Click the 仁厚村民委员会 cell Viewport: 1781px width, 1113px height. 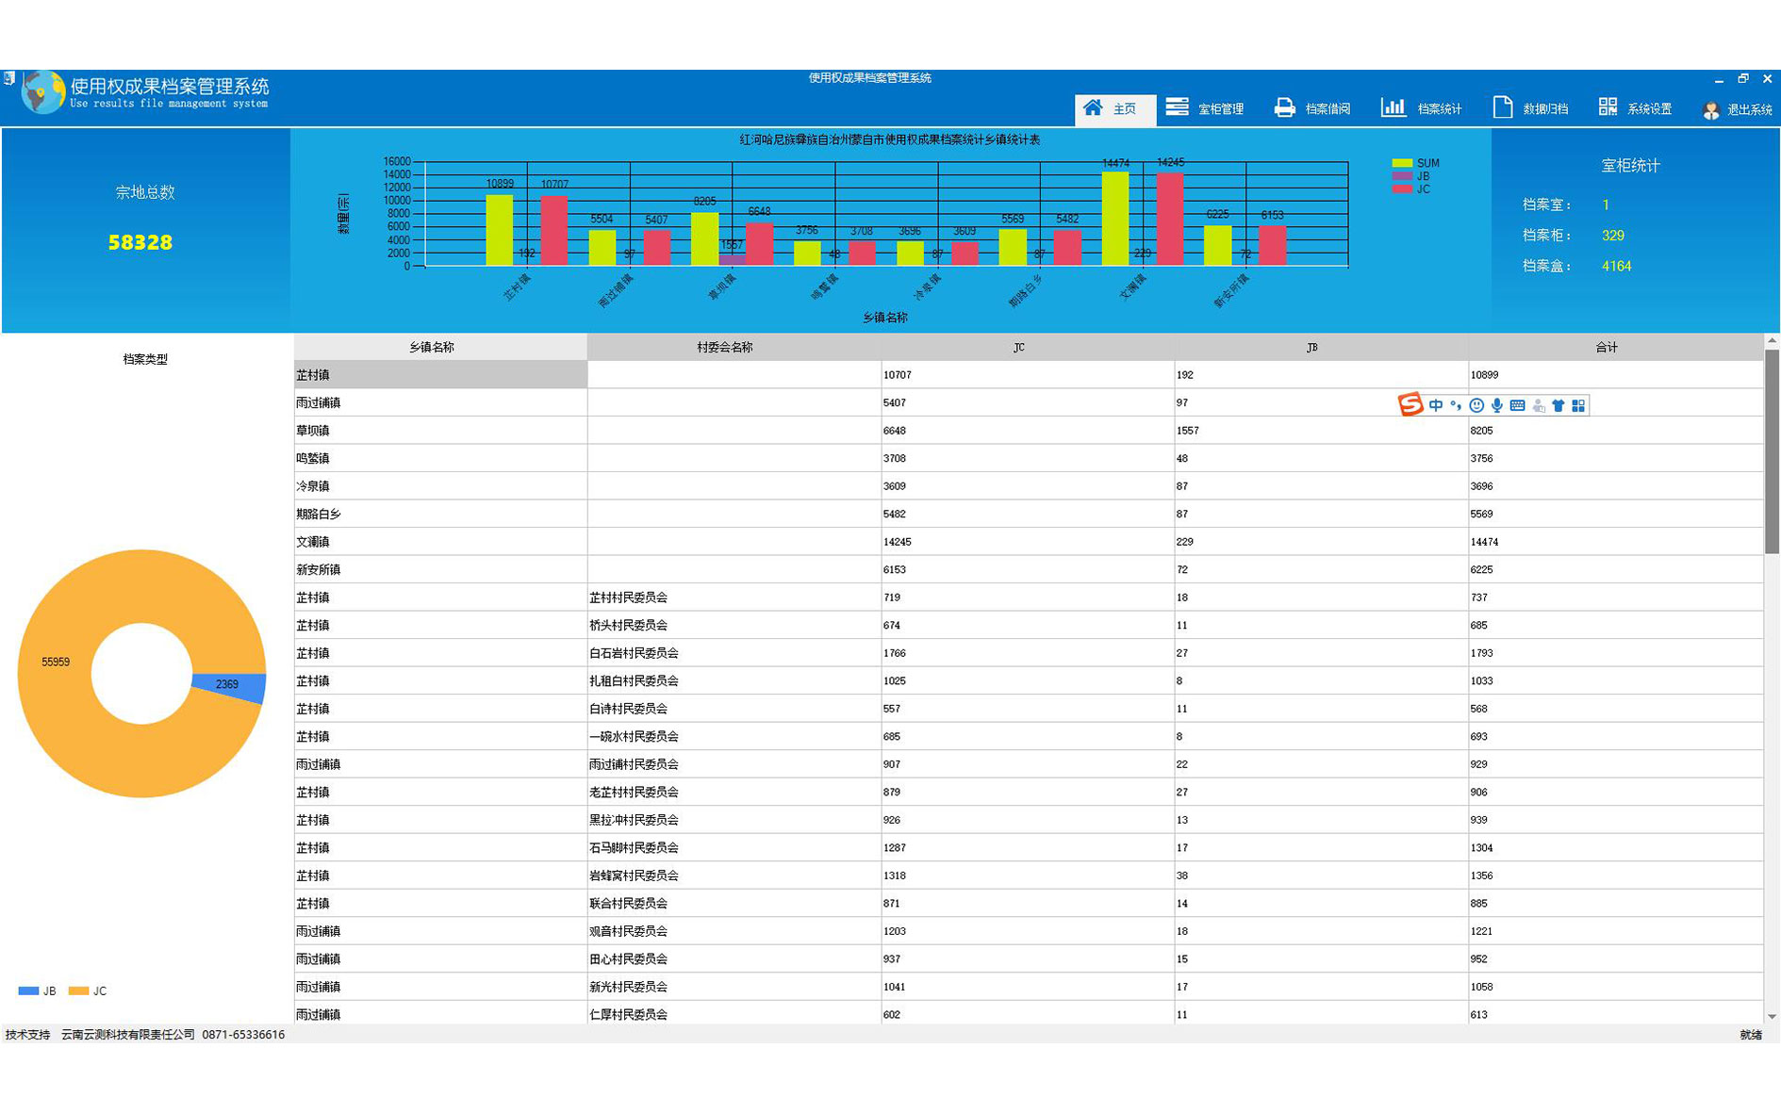734,1014
